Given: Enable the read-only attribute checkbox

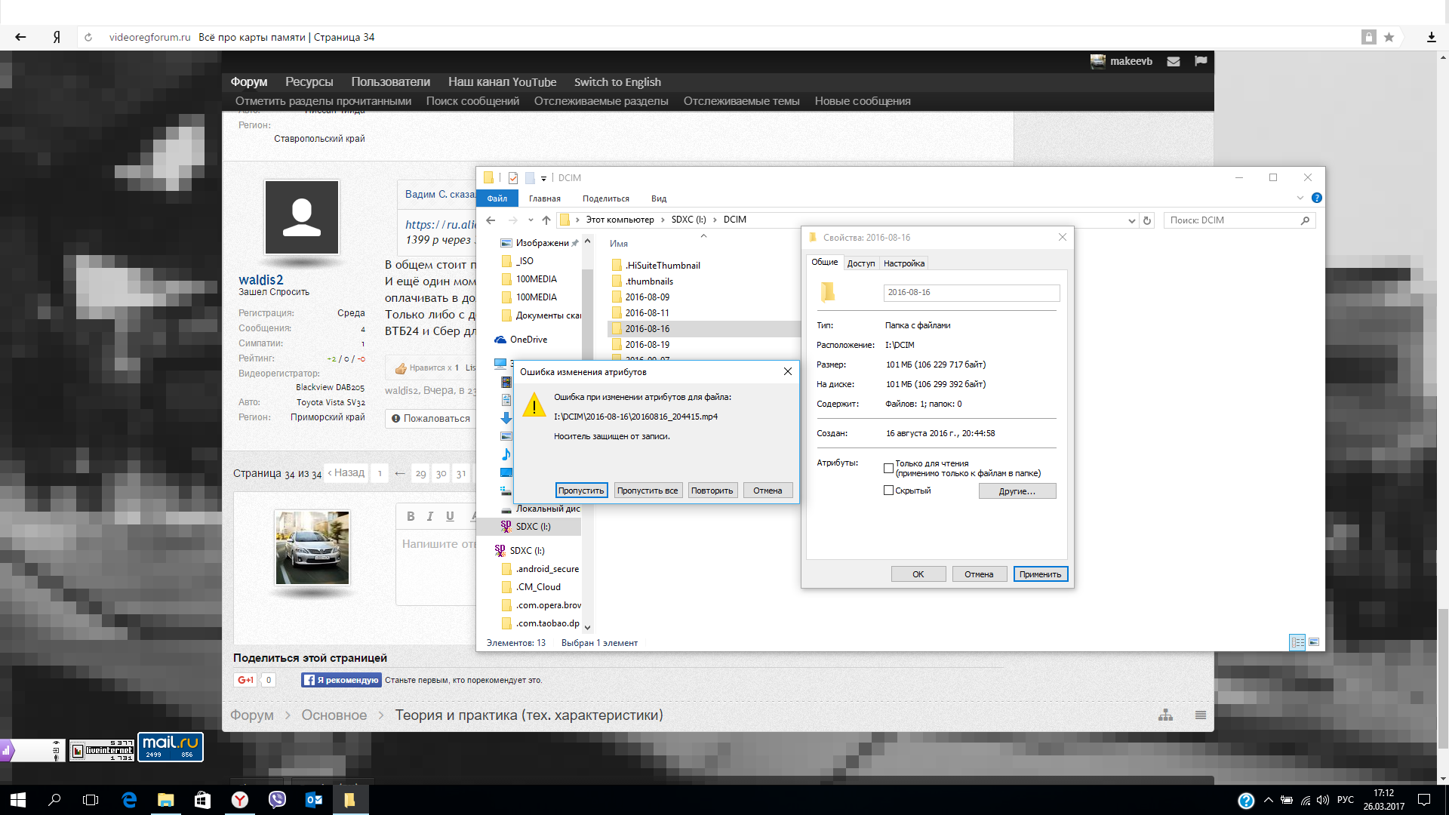Looking at the screenshot, I should click(888, 469).
